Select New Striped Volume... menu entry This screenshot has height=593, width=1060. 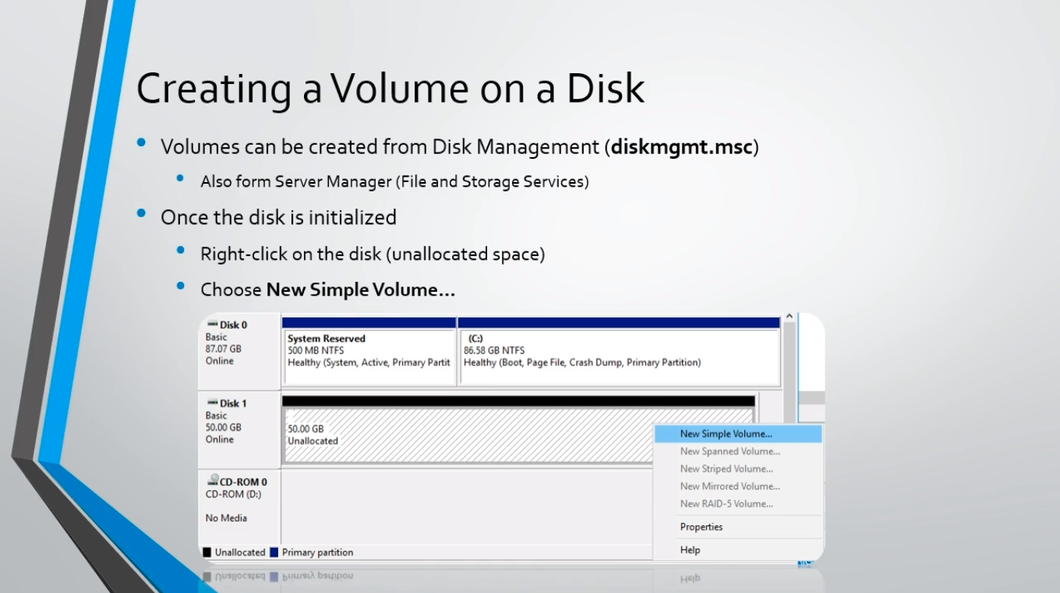(x=726, y=469)
